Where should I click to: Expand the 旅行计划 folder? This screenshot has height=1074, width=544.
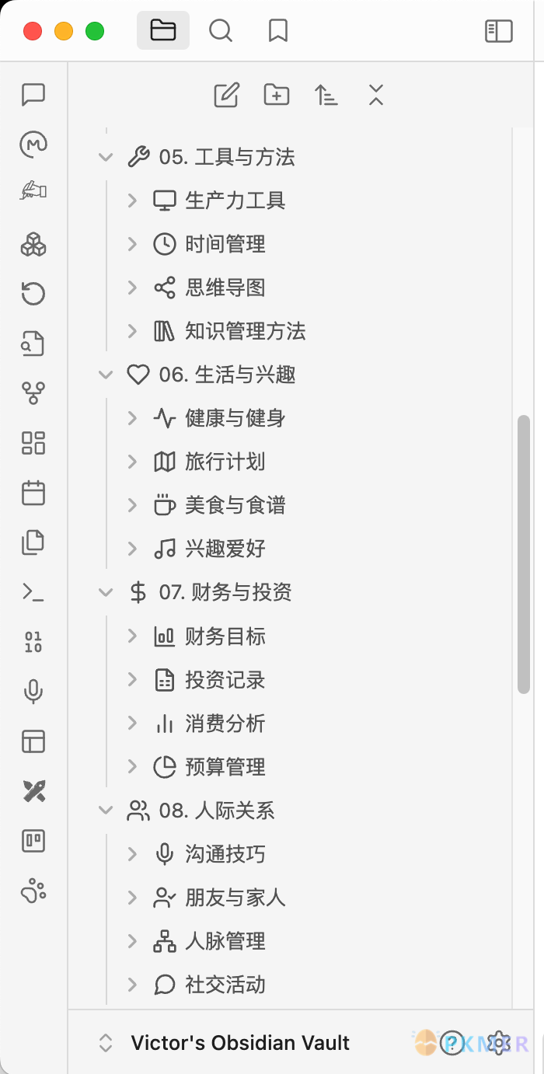tap(133, 462)
